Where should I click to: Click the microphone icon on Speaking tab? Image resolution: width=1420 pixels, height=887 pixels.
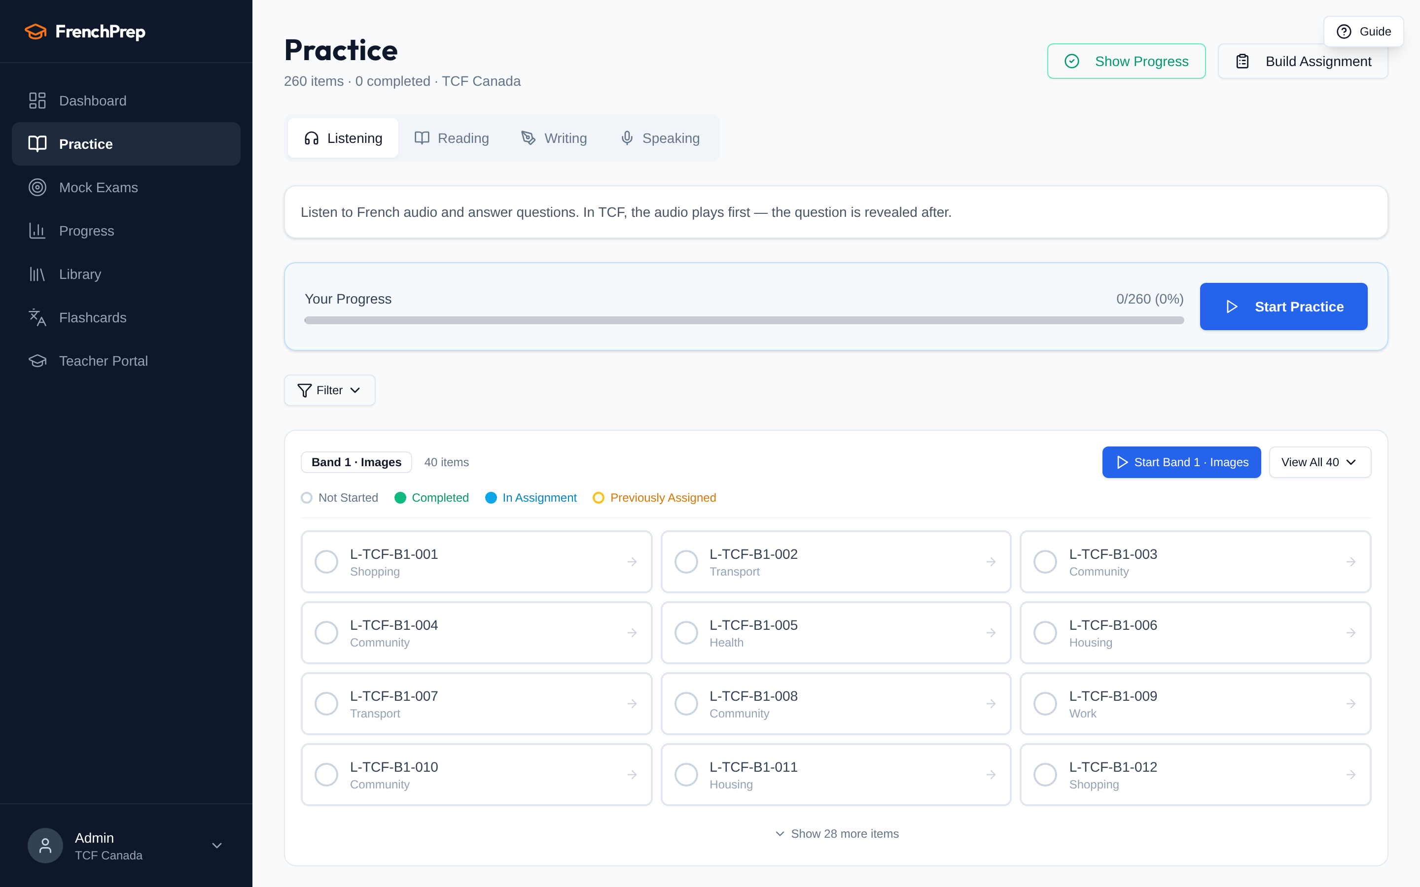[627, 138]
